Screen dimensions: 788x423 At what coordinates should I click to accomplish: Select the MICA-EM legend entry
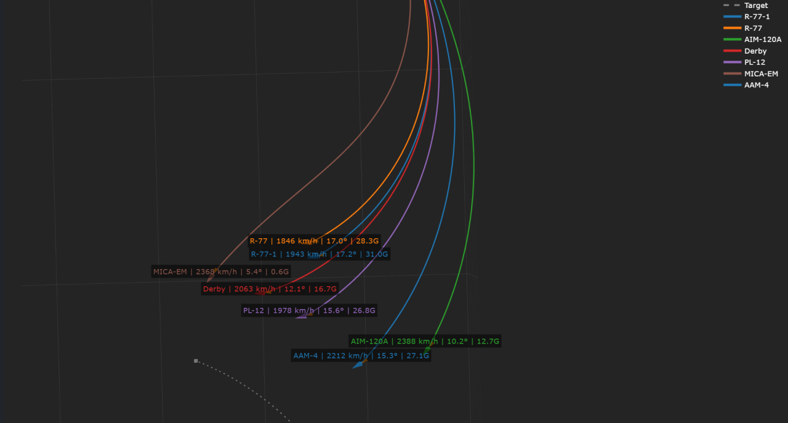pos(761,74)
